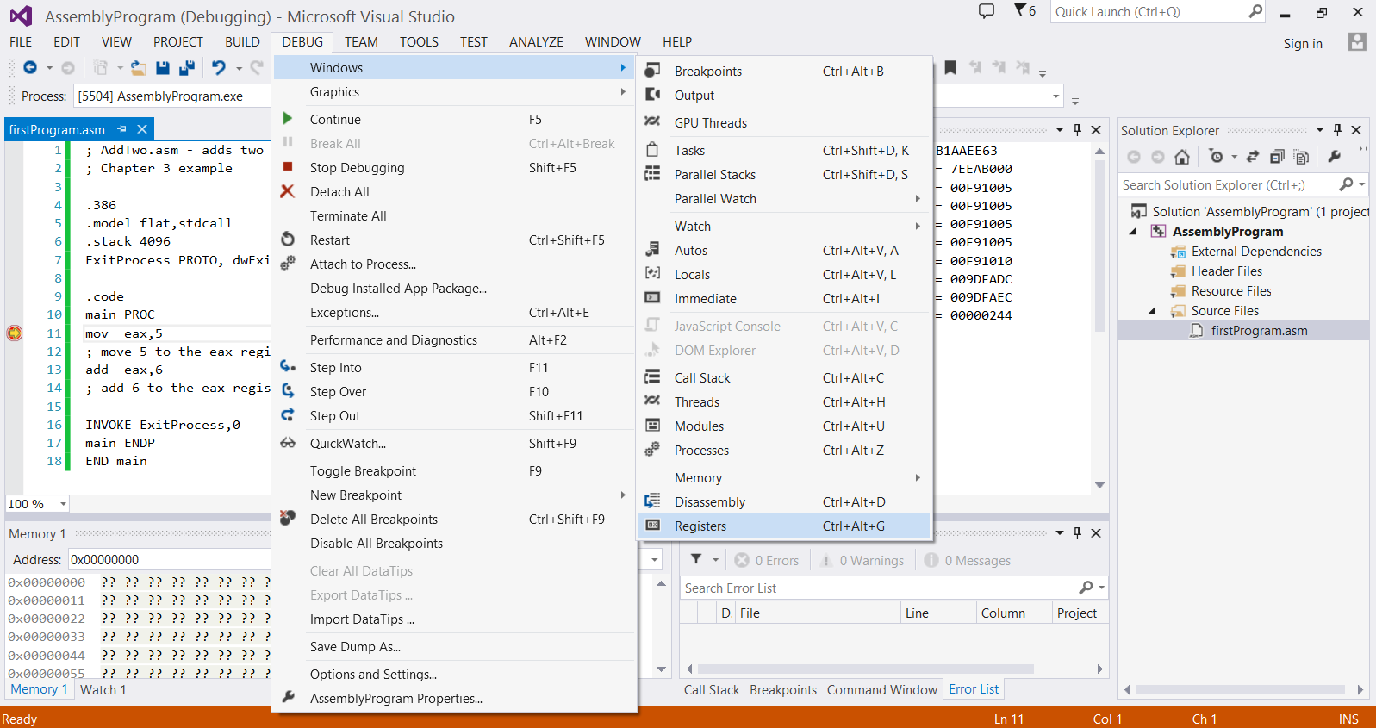Click the Quick Launch search magnifier
1376x728 pixels.
point(1255,11)
